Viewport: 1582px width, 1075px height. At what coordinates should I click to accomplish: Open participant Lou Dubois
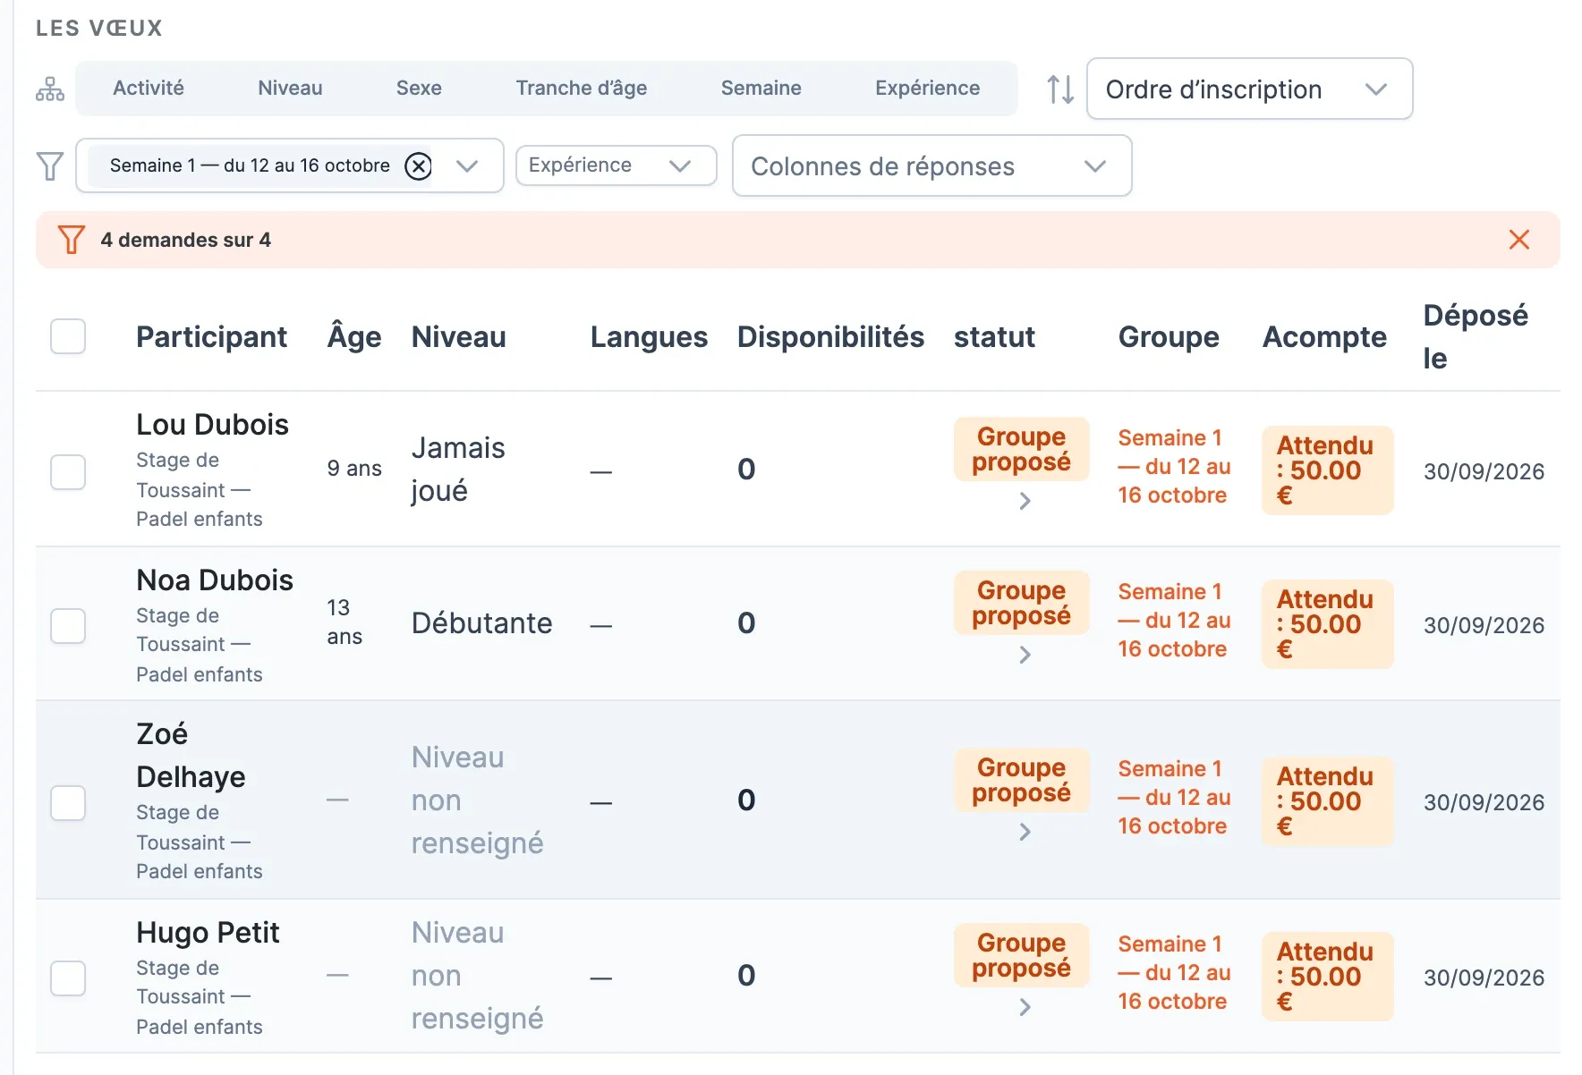coord(212,424)
